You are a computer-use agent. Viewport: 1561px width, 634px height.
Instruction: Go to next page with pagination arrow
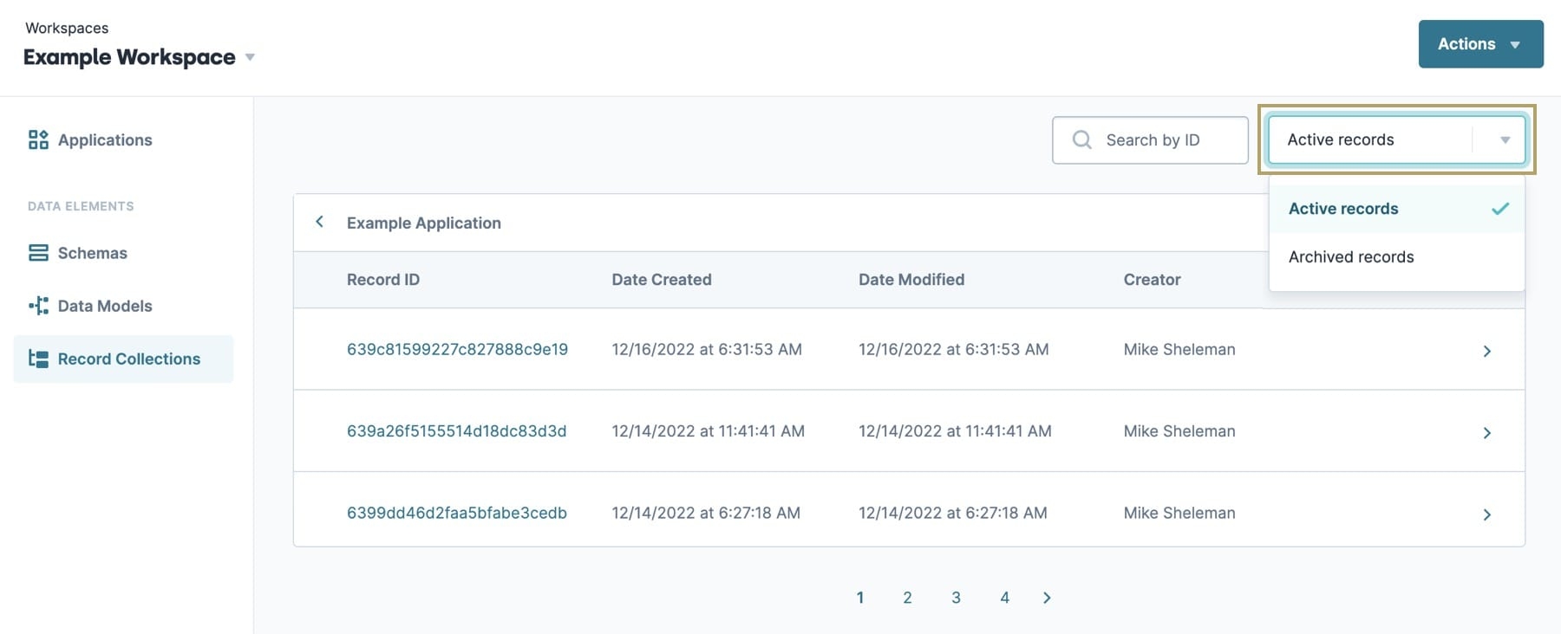click(1047, 598)
